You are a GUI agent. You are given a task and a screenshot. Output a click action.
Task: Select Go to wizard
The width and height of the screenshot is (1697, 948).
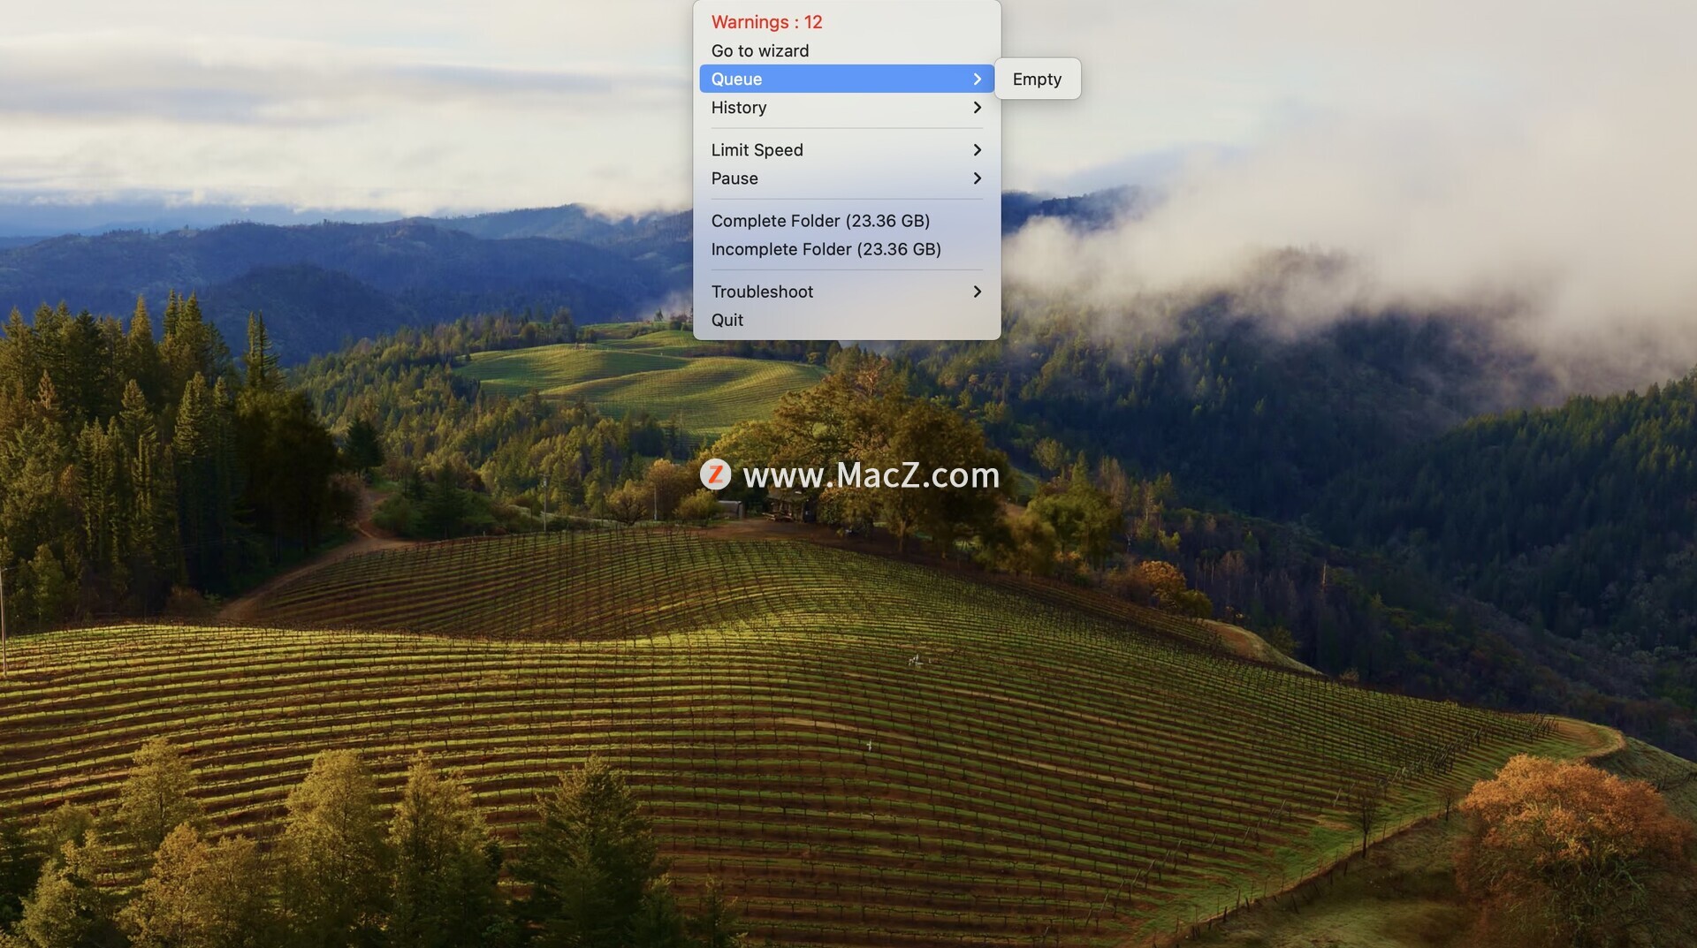[847, 50]
